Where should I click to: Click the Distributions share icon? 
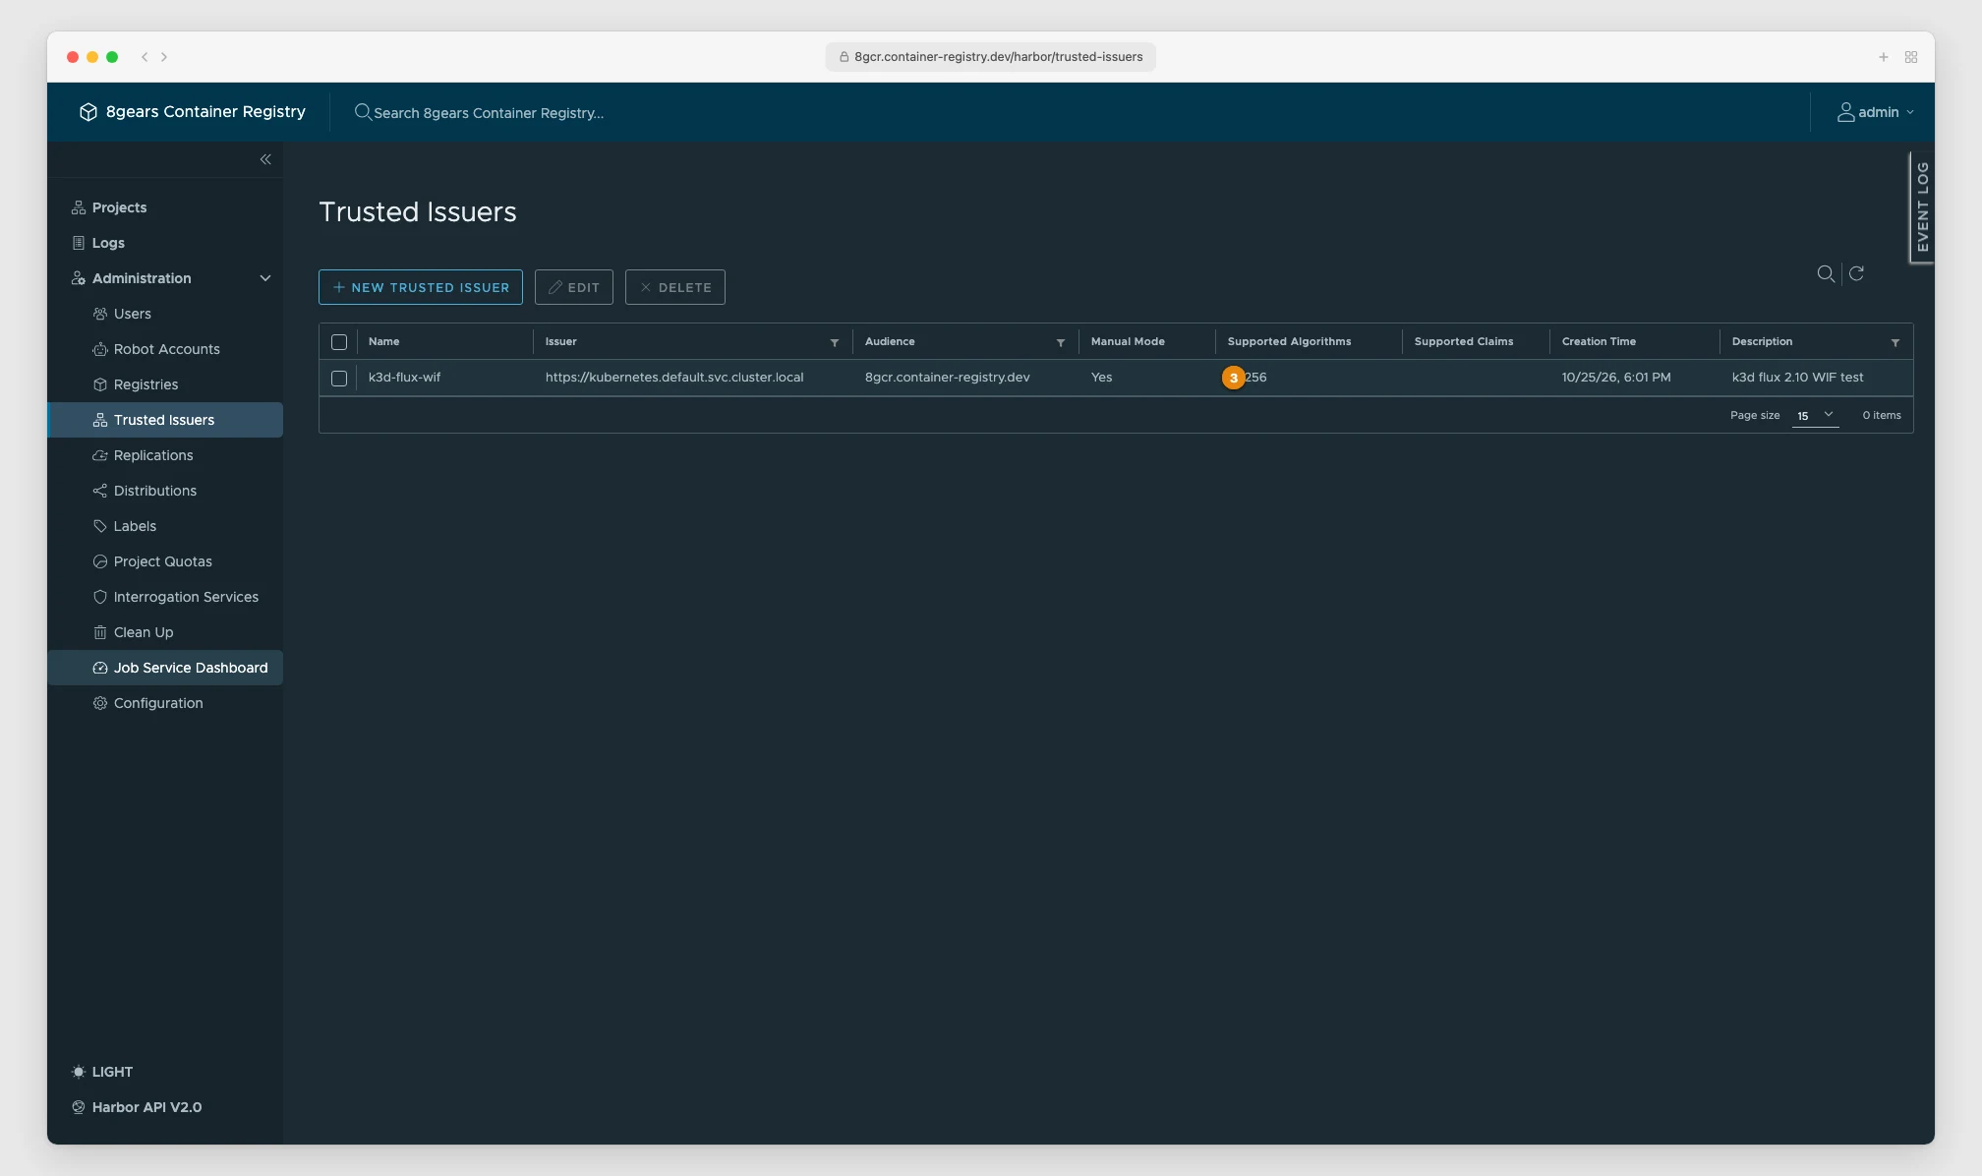[x=100, y=491]
